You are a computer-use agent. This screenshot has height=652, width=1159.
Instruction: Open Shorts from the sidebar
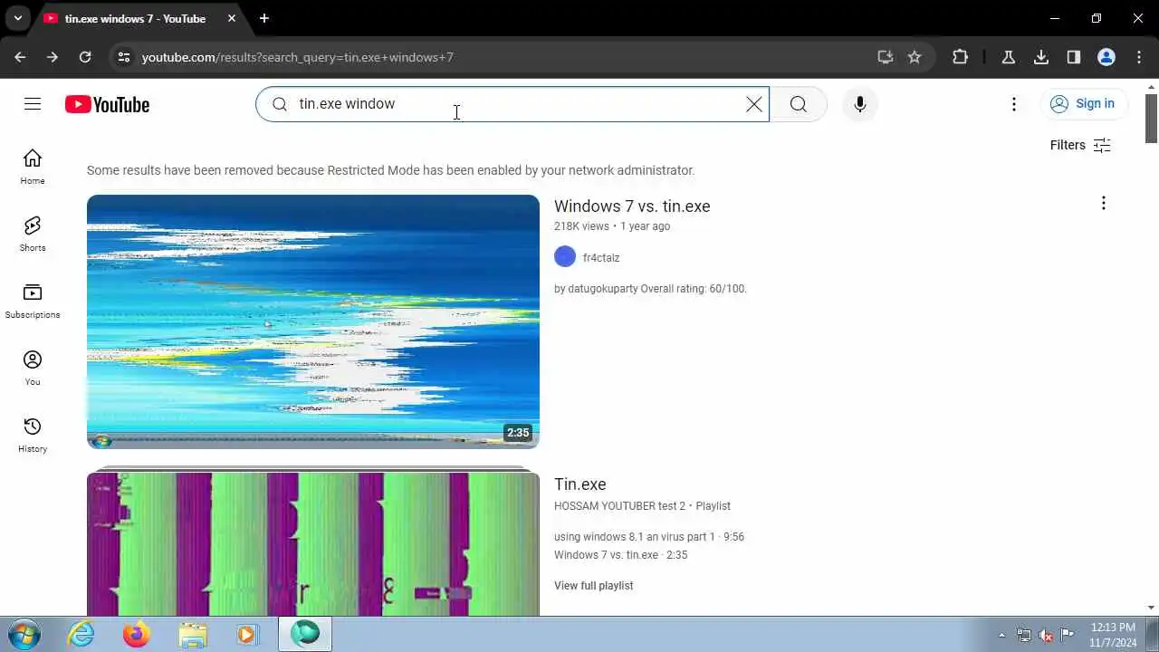coord(33,234)
